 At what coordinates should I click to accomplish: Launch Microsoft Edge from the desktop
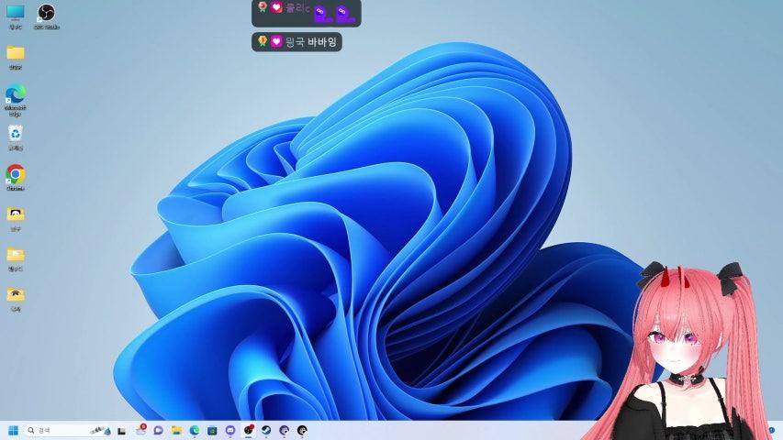click(x=16, y=94)
